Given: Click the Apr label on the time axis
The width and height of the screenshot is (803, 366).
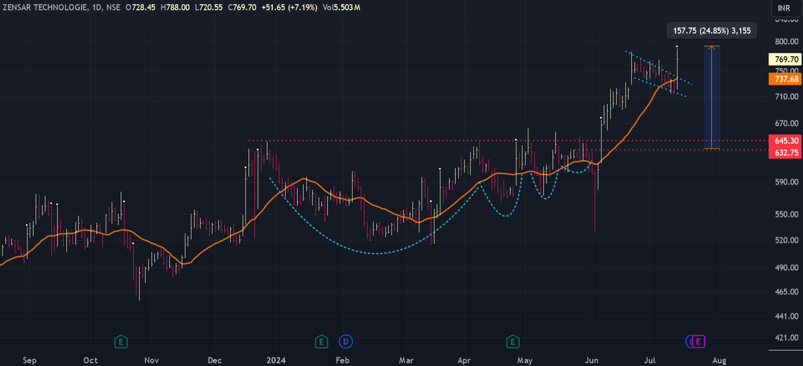Looking at the screenshot, I should pos(464,360).
